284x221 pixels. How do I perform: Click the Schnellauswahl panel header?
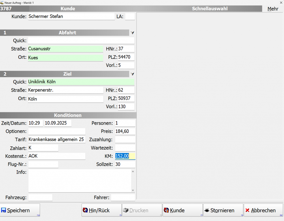(210, 9)
